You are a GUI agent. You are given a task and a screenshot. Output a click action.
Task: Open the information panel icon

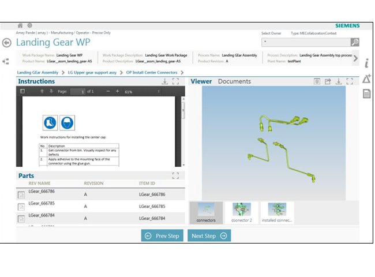pyautogui.click(x=366, y=63)
